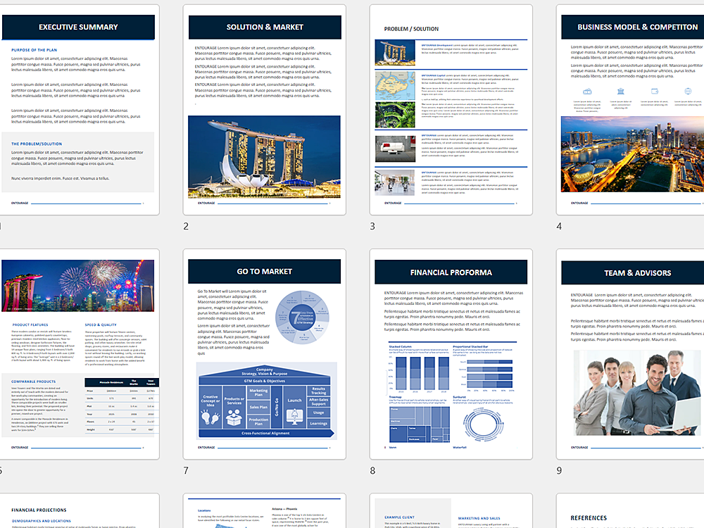Select the Product Features page with fireworks
This screenshot has width=704, height=528.
79,354
